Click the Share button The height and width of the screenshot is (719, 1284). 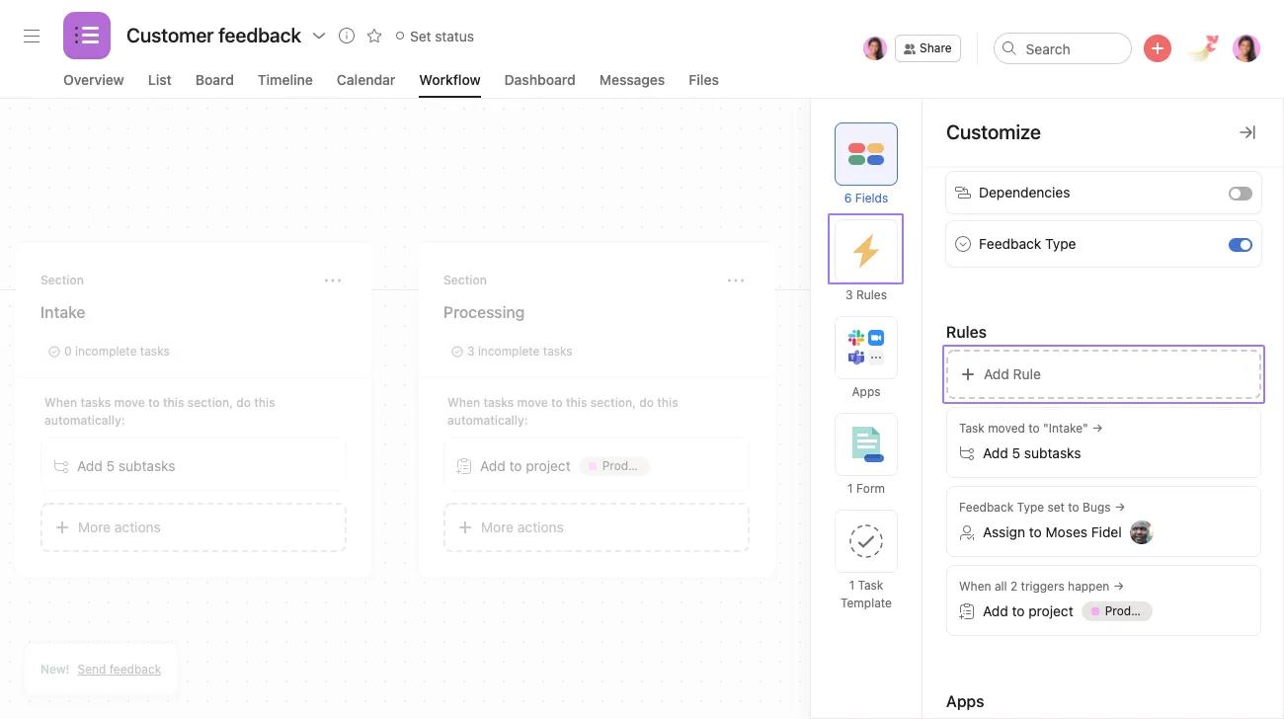pos(926,47)
